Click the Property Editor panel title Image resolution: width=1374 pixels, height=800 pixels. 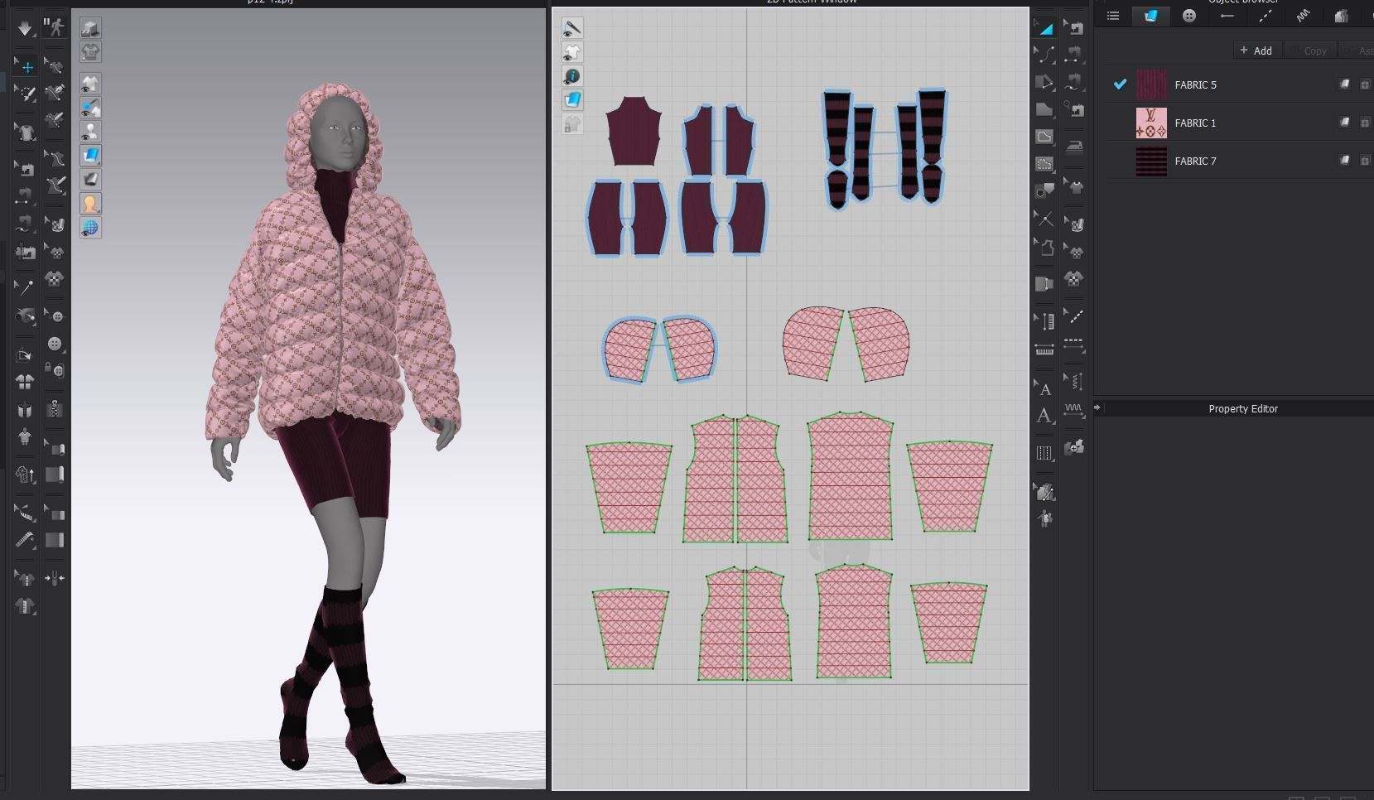pos(1242,409)
